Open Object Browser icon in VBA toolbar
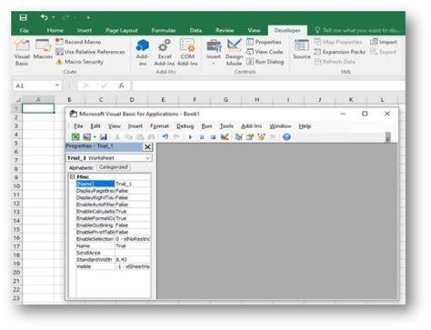This screenshot has height=330, width=431. [261, 137]
